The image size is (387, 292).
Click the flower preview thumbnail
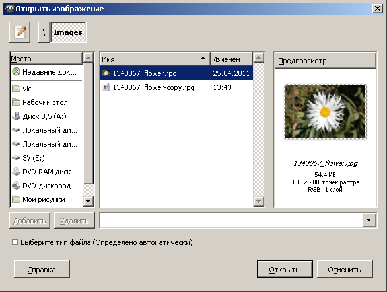[x=325, y=112]
